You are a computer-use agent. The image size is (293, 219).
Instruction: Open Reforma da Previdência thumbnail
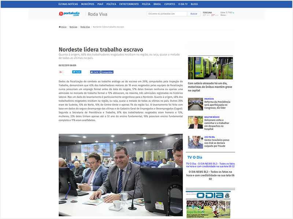tap(196, 104)
